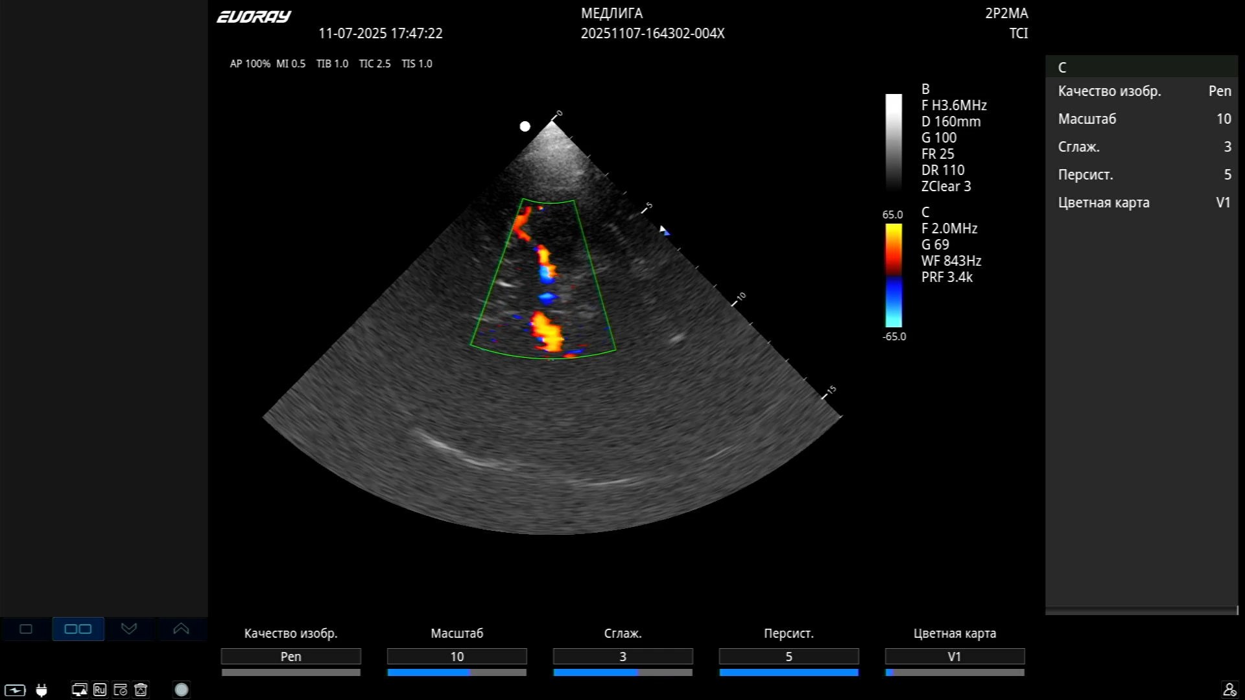Image resolution: width=1245 pixels, height=700 pixels.
Task: Open the network monitor warning icon
Action: (79, 690)
